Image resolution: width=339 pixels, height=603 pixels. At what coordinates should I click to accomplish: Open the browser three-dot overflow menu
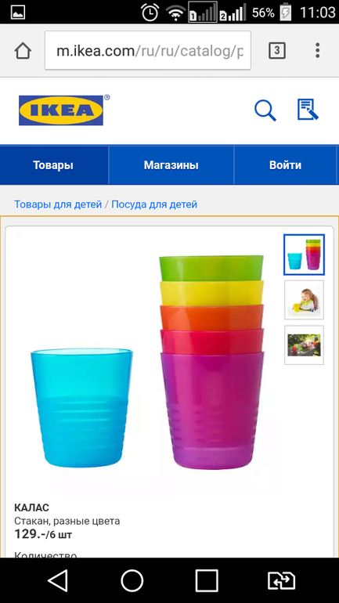point(318,50)
